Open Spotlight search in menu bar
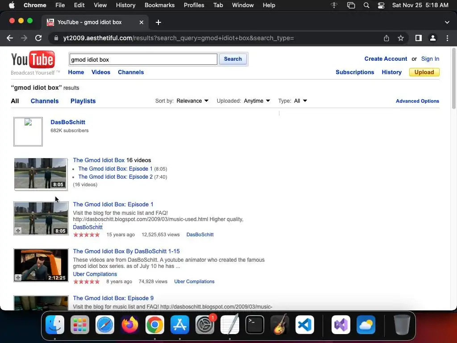Screen dimensions: 457x343 click(x=366, y=5)
